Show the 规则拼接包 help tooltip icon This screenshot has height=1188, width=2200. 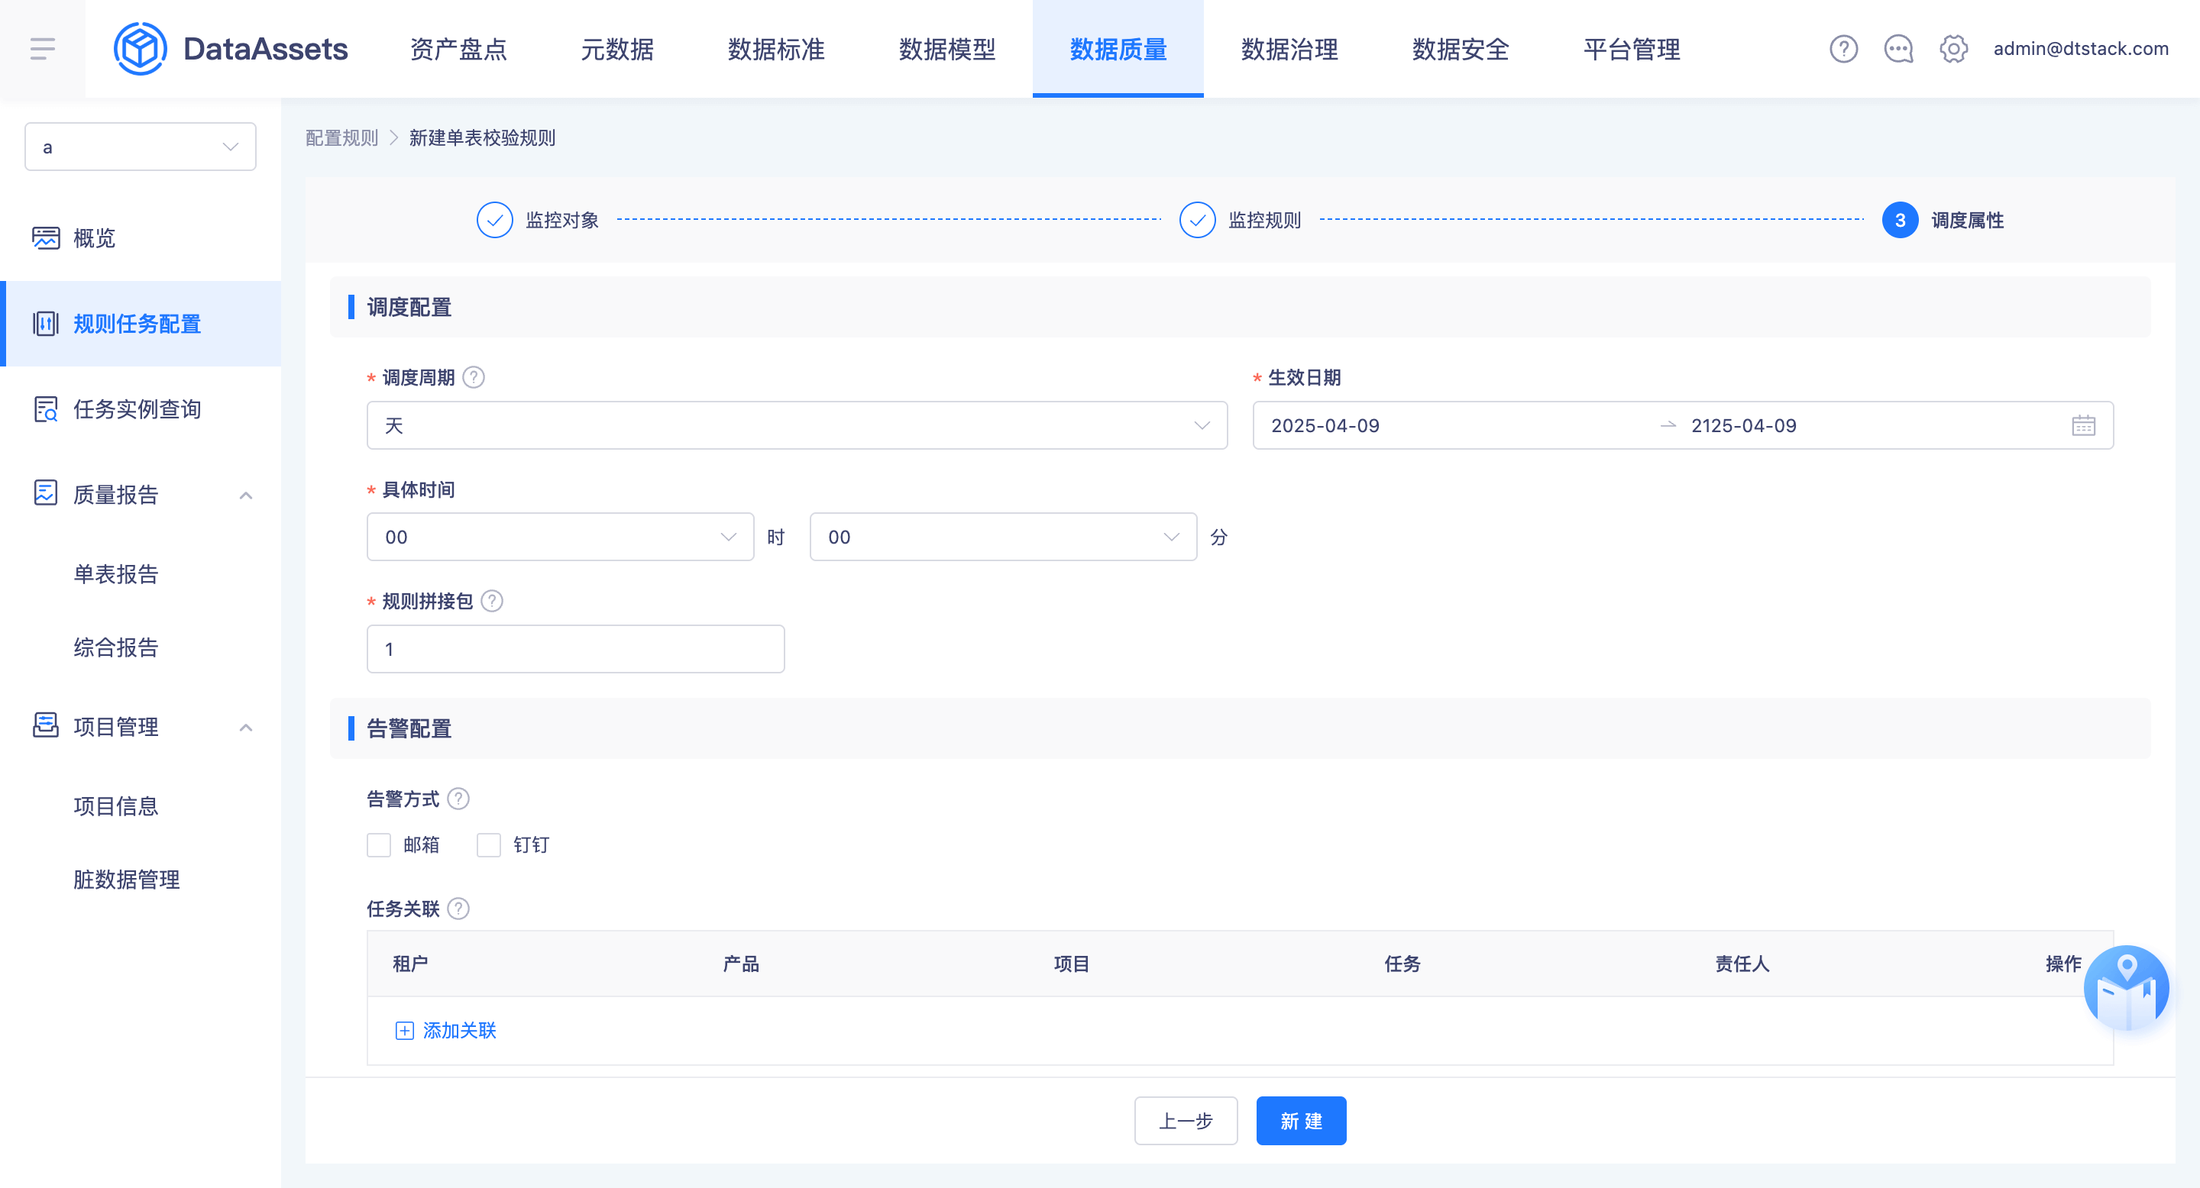(x=492, y=601)
